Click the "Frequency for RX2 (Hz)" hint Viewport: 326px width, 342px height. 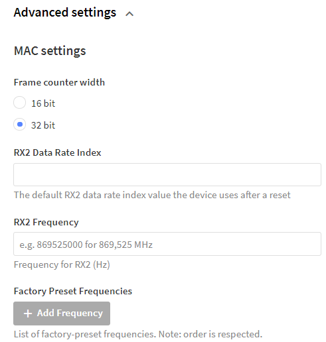pyautogui.click(x=62, y=264)
